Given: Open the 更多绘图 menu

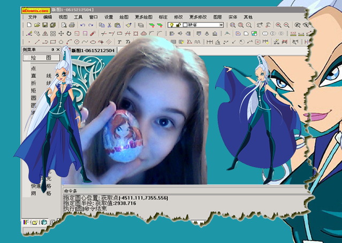Looking at the screenshot, I should point(144,17).
